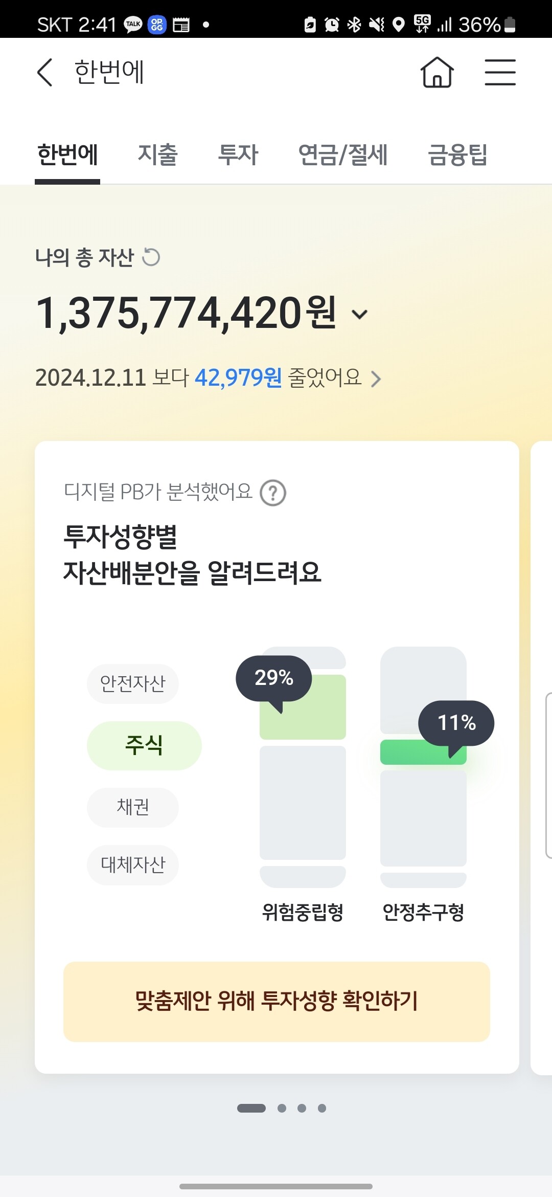
Task: Switch to the 연금/절세 tab
Action: coord(342,154)
